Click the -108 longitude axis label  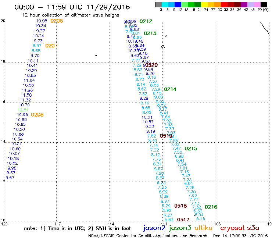tap(216, 224)
